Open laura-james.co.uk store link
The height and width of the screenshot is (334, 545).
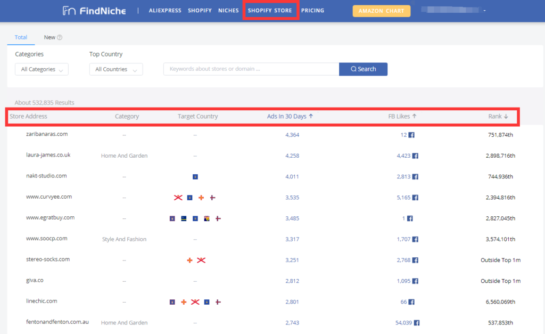point(48,155)
